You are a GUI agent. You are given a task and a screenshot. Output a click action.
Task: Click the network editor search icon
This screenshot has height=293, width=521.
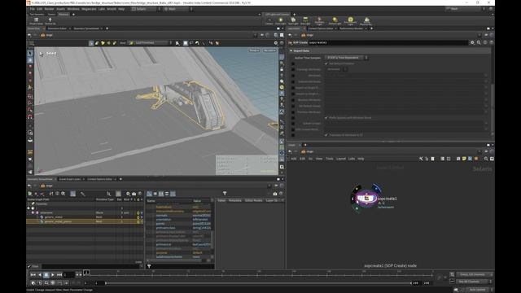486,159
